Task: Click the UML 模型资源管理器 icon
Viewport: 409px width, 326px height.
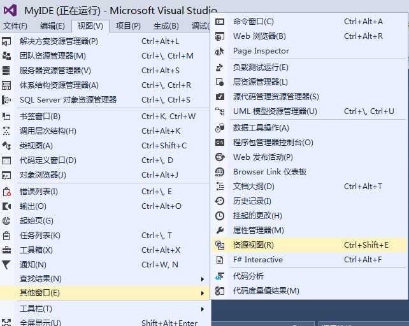Action: coord(220,111)
